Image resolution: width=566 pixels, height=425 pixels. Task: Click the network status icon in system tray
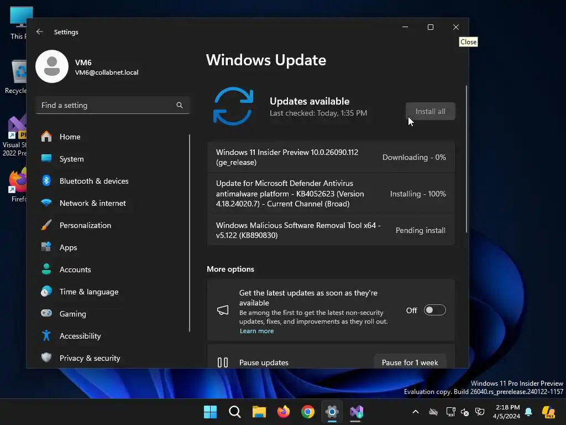pos(450,412)
